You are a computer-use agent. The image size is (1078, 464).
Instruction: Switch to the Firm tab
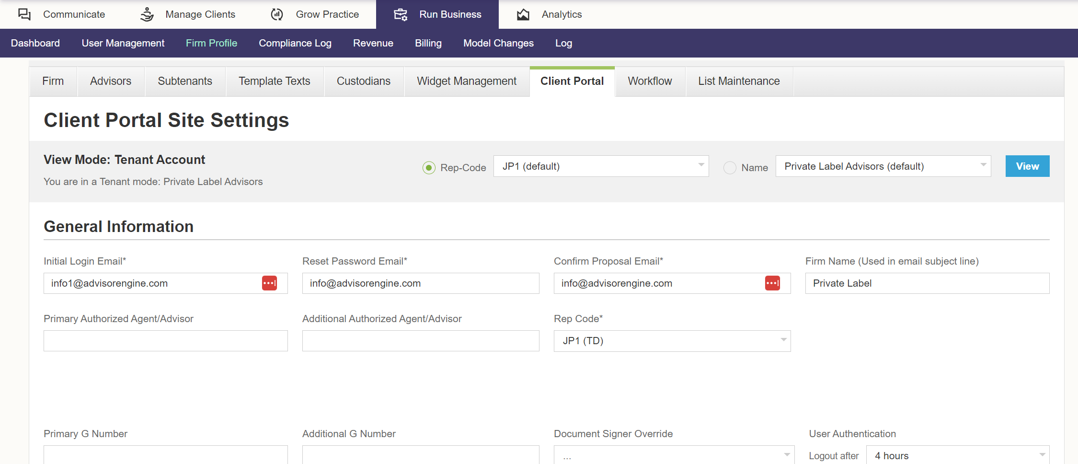(x=53, y=81)
